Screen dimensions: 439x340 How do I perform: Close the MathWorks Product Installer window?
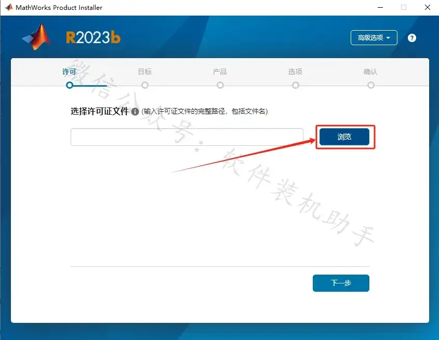[x=428, y=8]
